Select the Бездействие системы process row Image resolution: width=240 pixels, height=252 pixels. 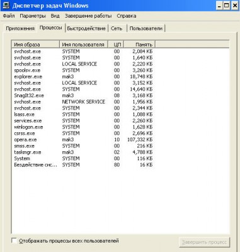(x=83, y=165)
